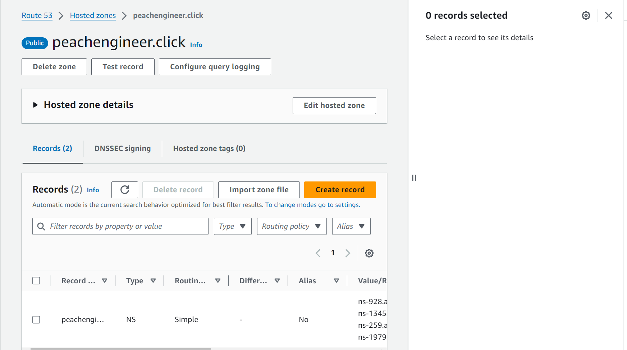Go to previous page of records
The width and height of the screenshot is (627, 350).
pyautogui.click(x=318, y=253)
